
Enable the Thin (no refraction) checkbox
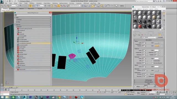pos(152,63)
